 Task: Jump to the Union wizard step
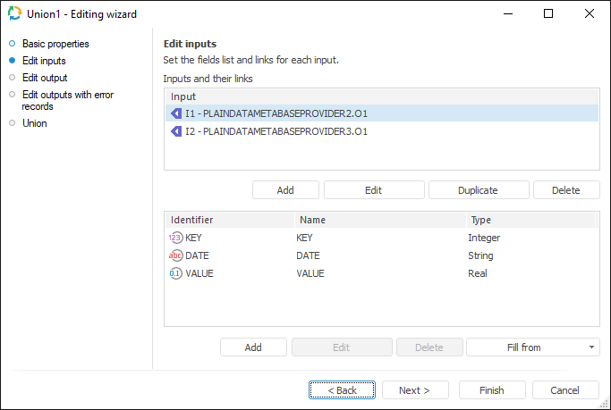pos(35,123)
